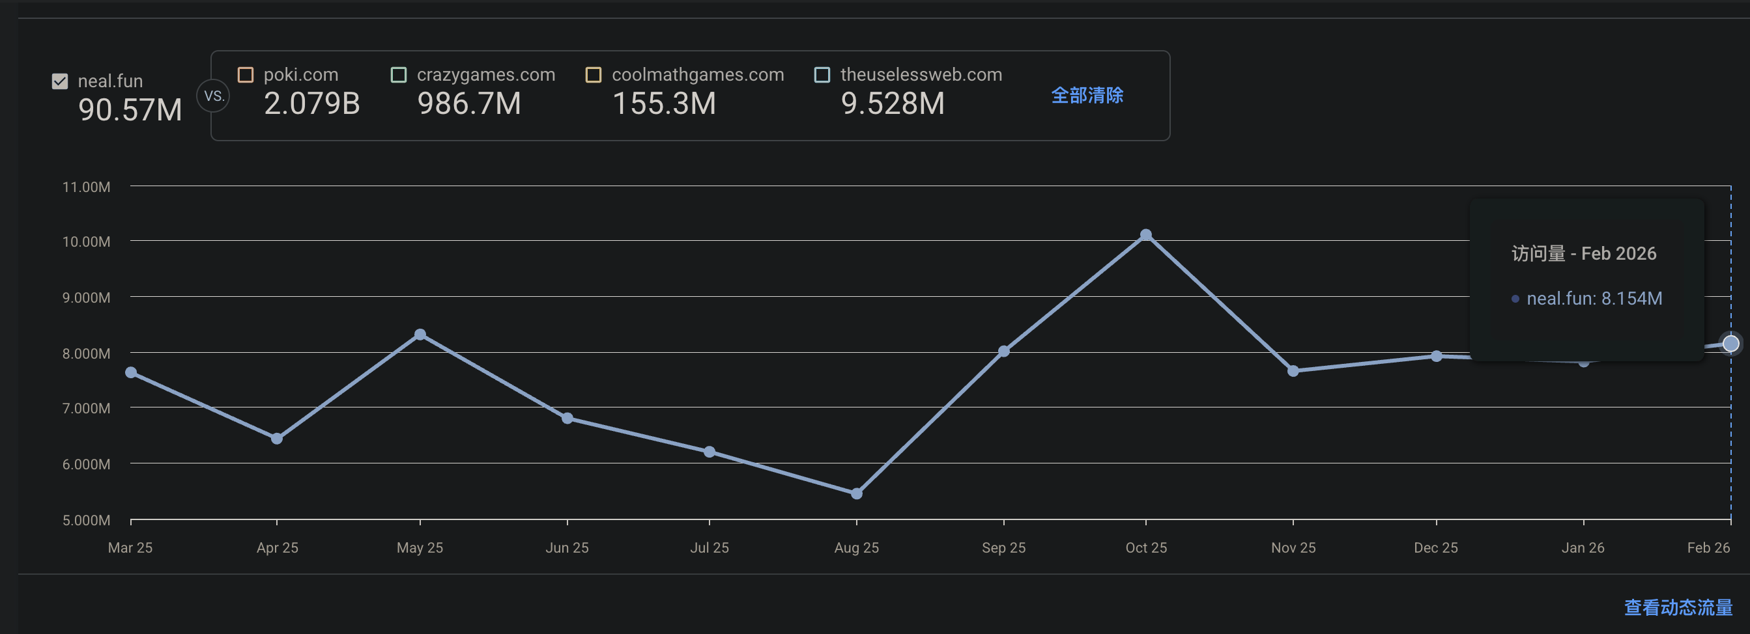The height and width of the screenshot is (634, 1750).
Task: Pick the Jun 25 data point
Action: coord(567,418)
